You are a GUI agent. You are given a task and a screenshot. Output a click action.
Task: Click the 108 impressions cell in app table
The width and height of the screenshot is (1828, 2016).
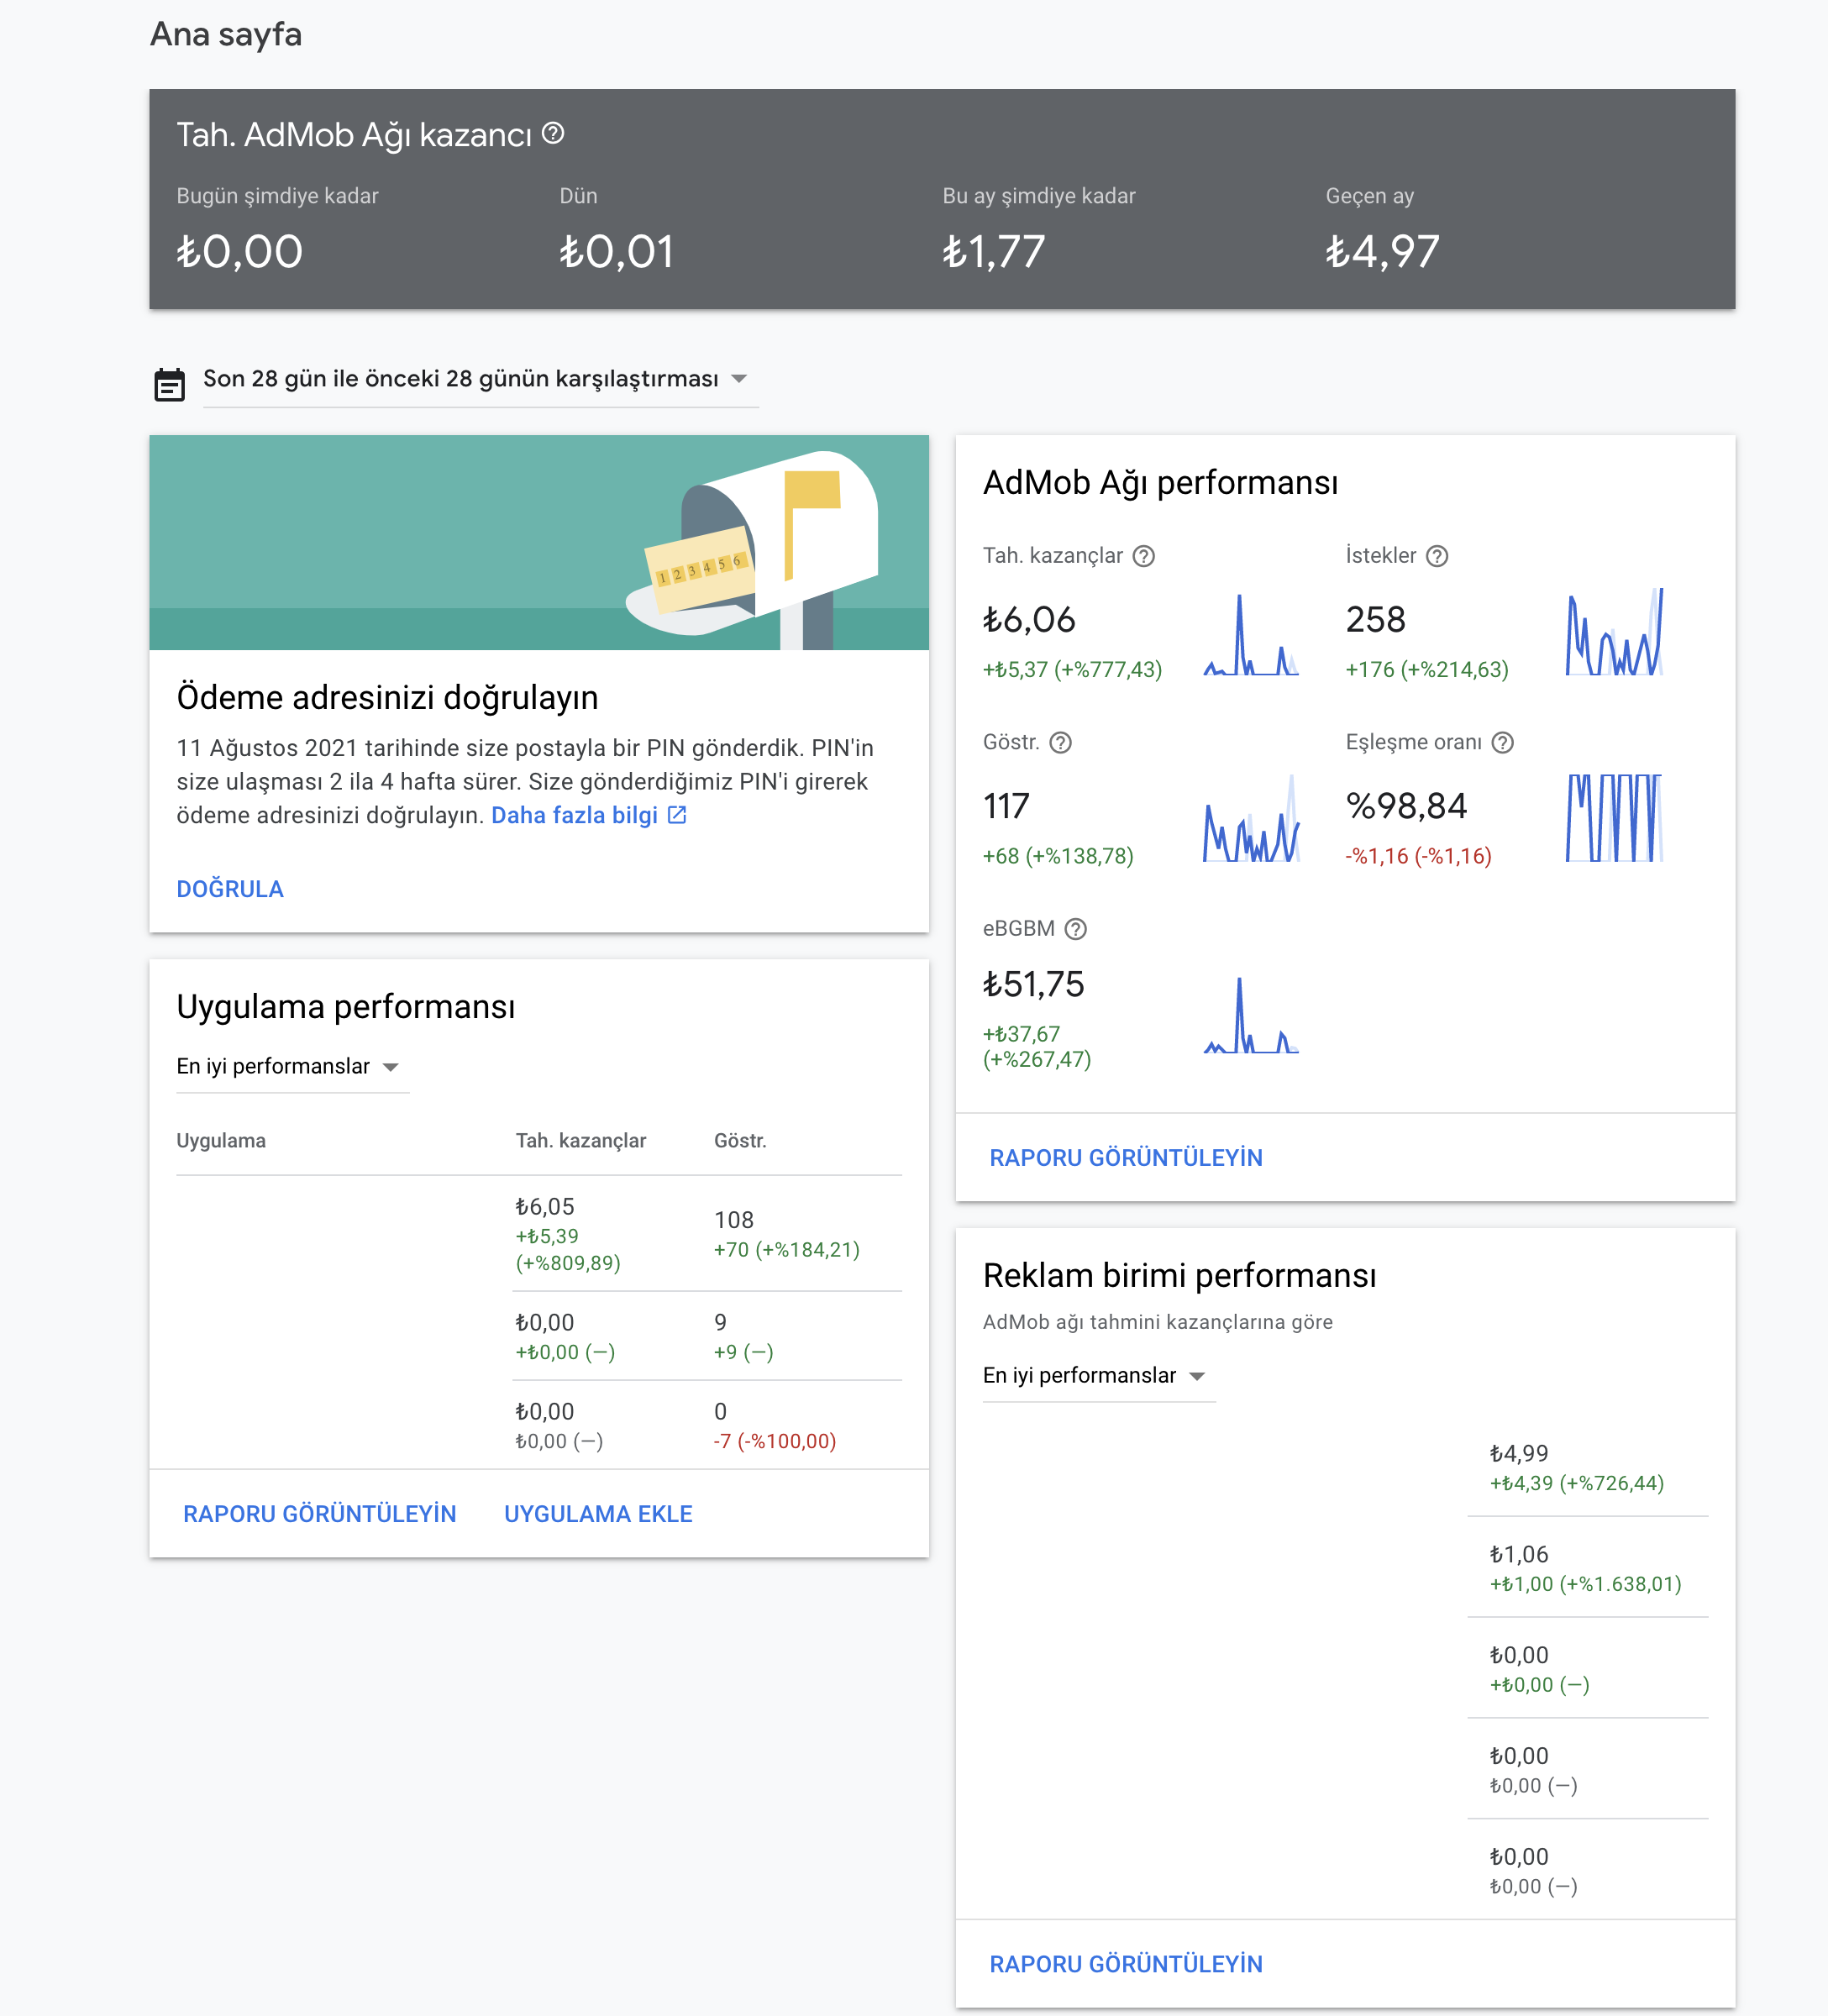click(734, 1220)
